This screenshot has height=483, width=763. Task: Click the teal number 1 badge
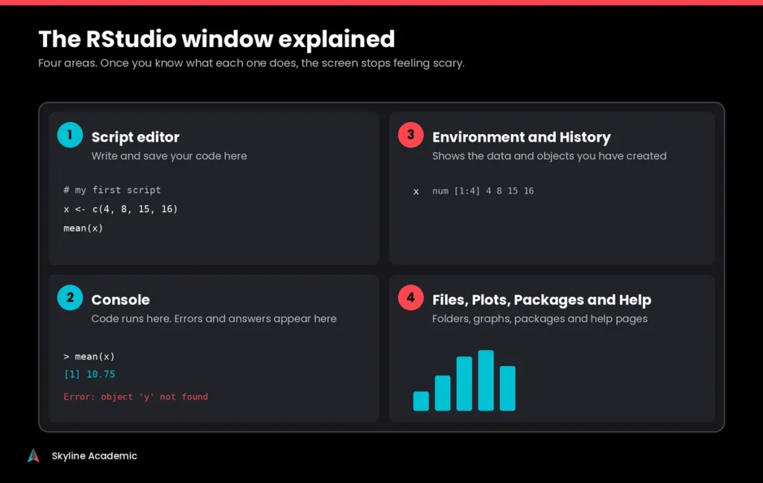[x=70, y=135]
